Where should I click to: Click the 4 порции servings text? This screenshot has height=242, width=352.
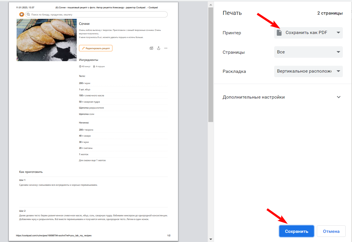pos(100,66)
